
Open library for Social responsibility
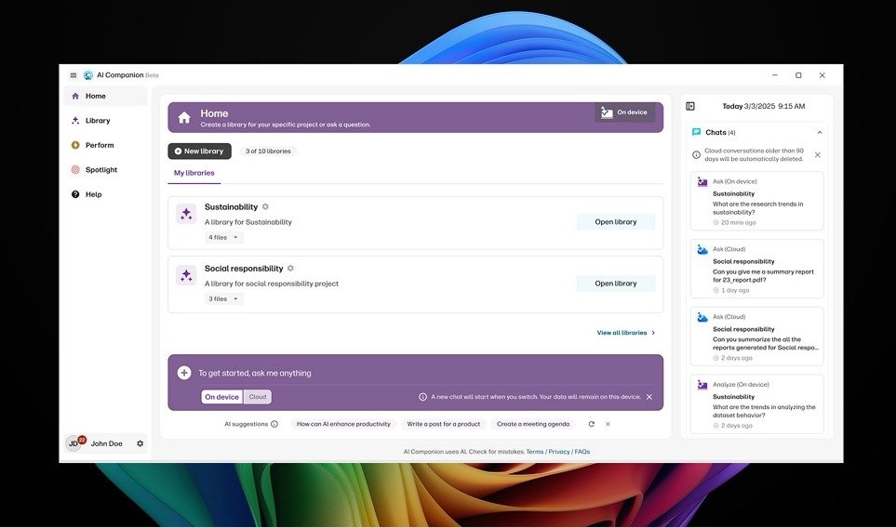pos(615,284)
